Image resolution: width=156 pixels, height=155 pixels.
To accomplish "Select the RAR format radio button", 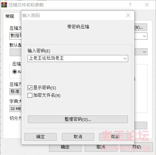I will point(15,72).
